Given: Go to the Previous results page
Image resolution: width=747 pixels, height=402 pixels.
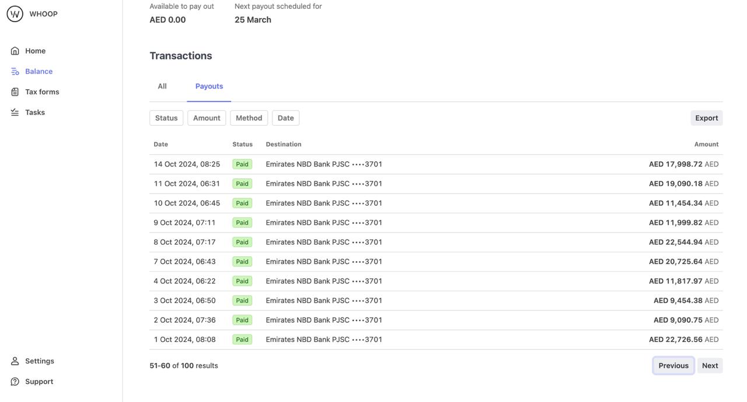Looking at the screenshot, I should pos(673,366).
